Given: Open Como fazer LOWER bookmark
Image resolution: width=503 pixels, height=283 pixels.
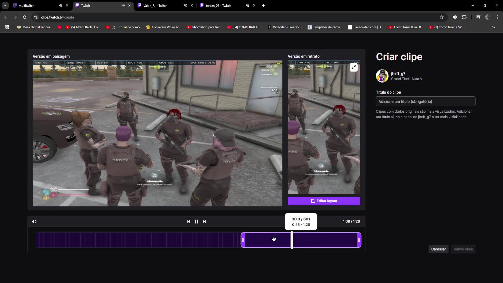Looking at the screenshot, I should click(x=406, y=27).
